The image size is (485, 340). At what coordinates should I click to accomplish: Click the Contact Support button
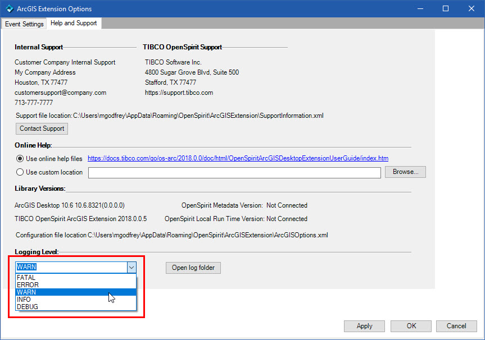pyautogui.click(x=42, y=128)
